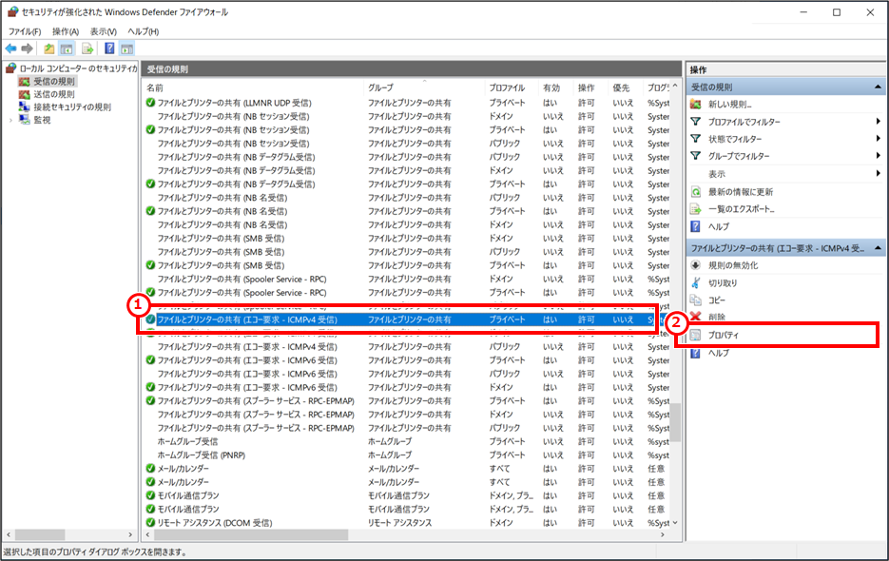The height and width of the screenshot is (561, 889).
Task: Select 監視 node in the tree
Action: 42,120
